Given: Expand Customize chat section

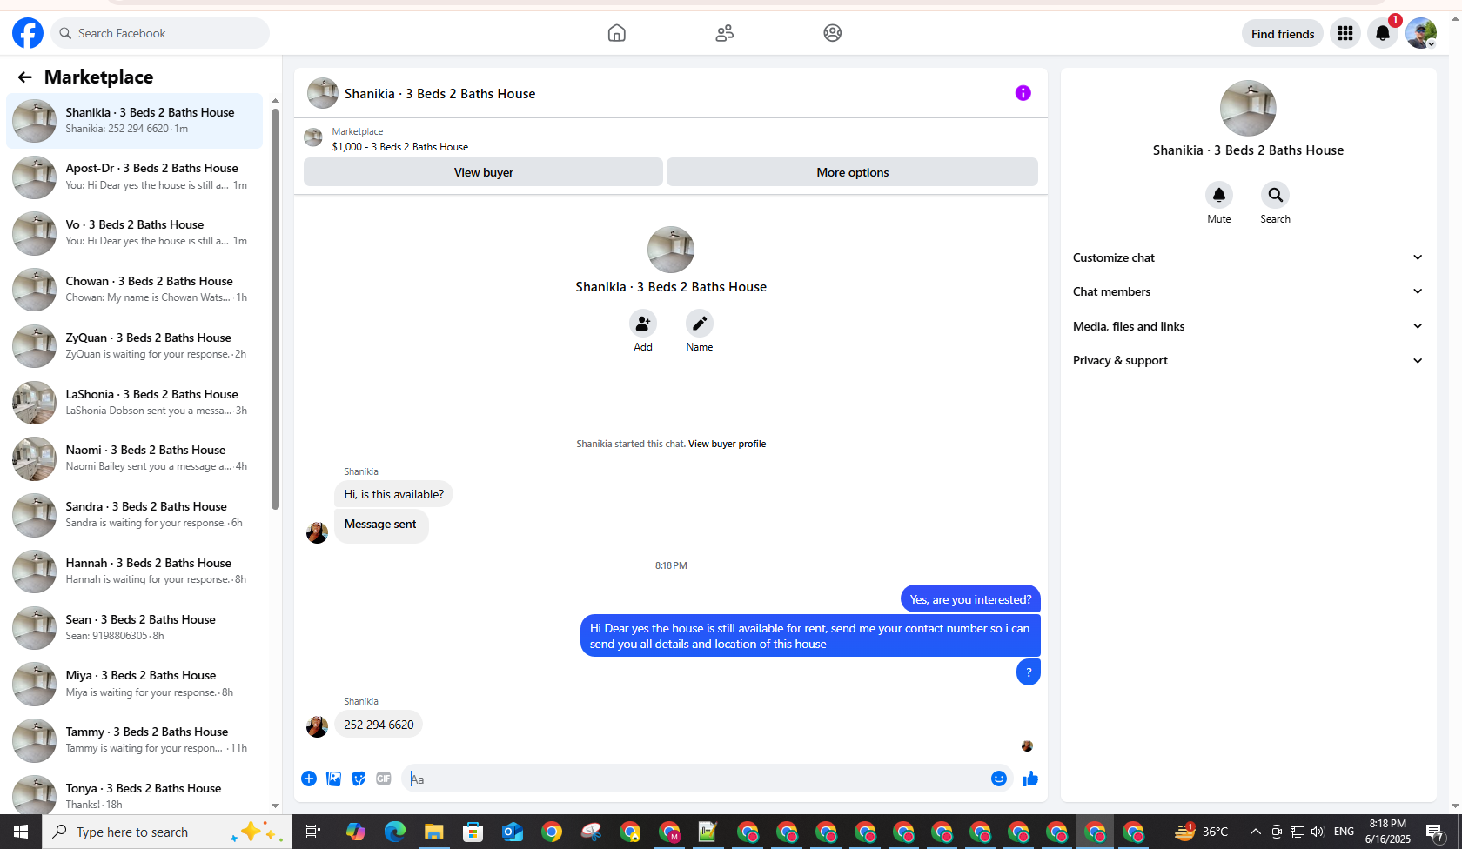Looking at the screenshot, I should pyautogui.click(x=1248, y=257).
